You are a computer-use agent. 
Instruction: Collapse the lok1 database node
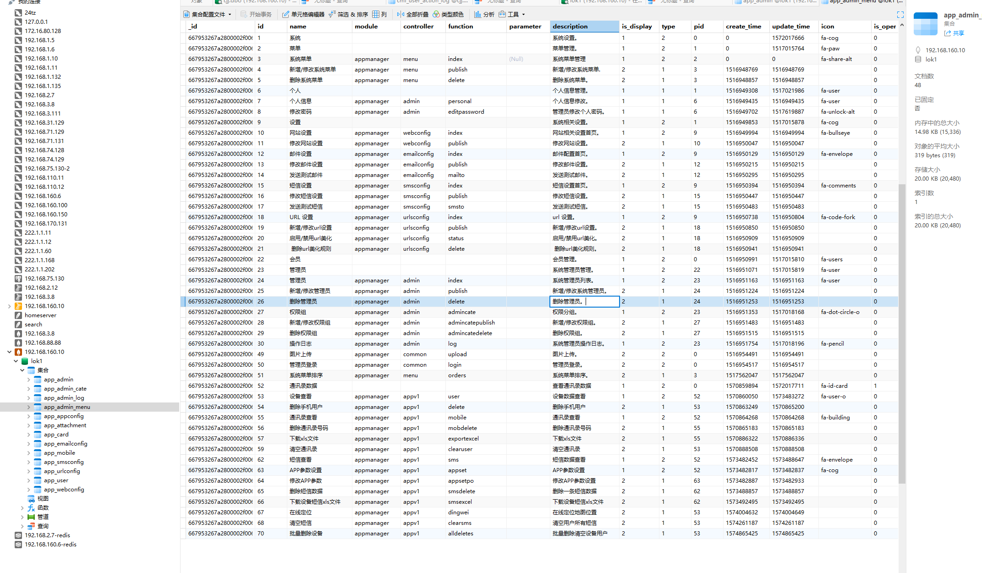tap(16, 361)
